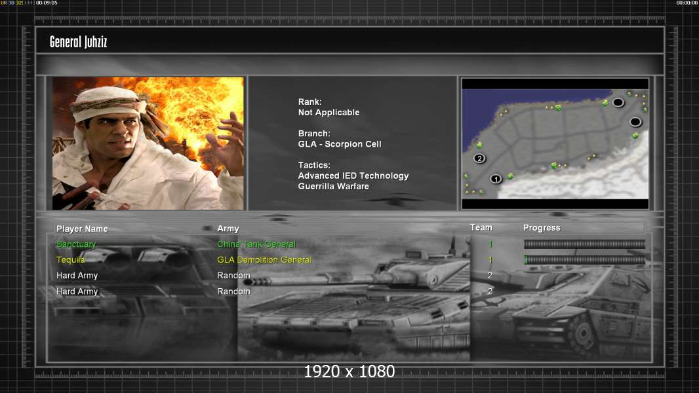Click start position marker 1 on minimap
The image size is (699, 393).
(496, 179)
